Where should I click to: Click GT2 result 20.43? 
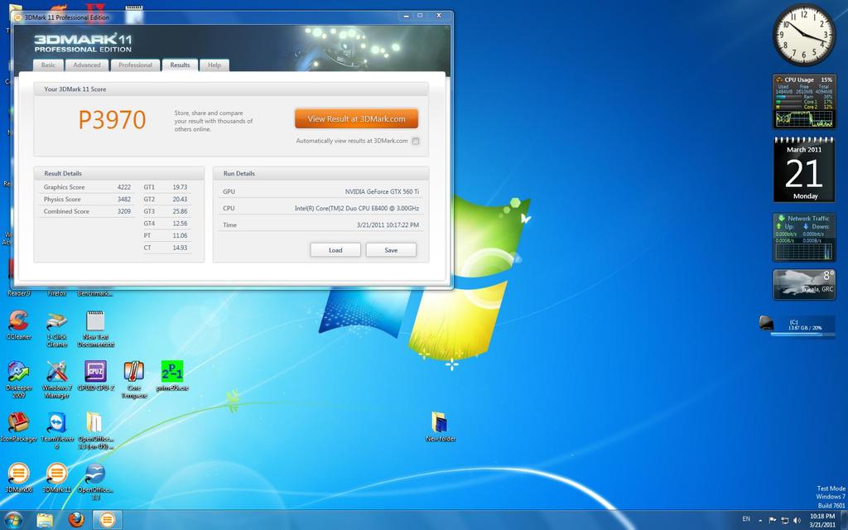click(x=180, y=200)
